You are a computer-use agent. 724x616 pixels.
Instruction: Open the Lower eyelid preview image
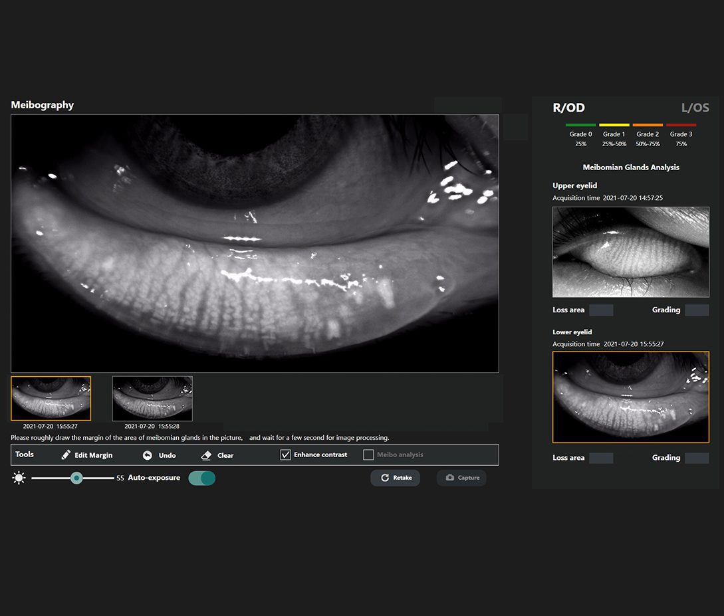coord(630,397)
